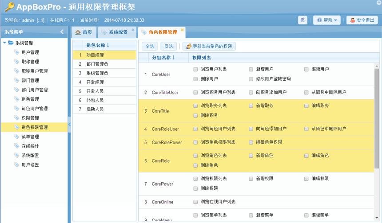Screen dimensions: 382x223
Task: Click the tag icon beside 在线统计
Action: (16, 146)
